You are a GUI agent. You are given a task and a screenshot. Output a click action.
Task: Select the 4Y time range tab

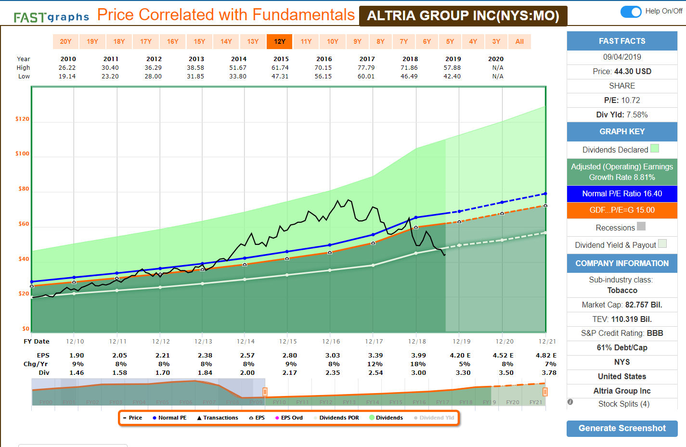click(x=473, y=41)
